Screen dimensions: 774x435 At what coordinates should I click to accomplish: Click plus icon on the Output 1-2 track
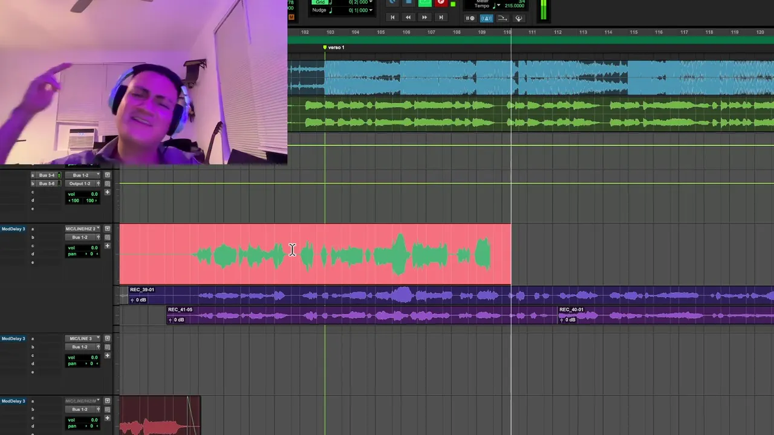107,192
